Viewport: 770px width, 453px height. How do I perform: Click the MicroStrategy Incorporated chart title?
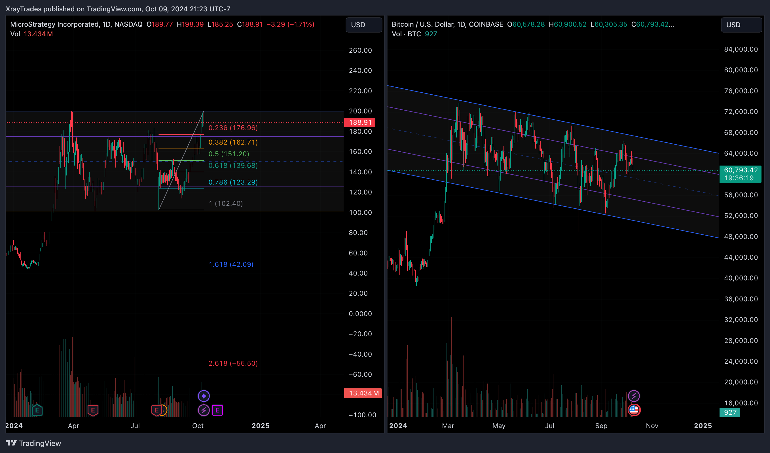pyautogui.click(x=76, y=24)
